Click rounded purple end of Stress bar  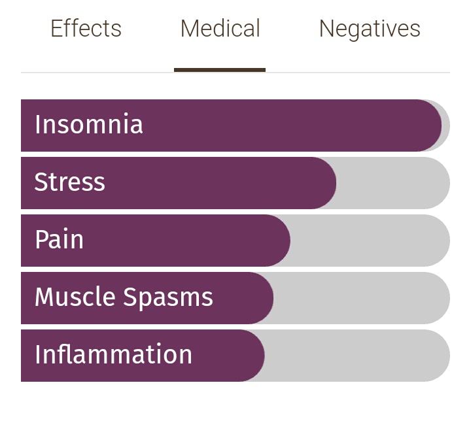(x=324, y=183)
